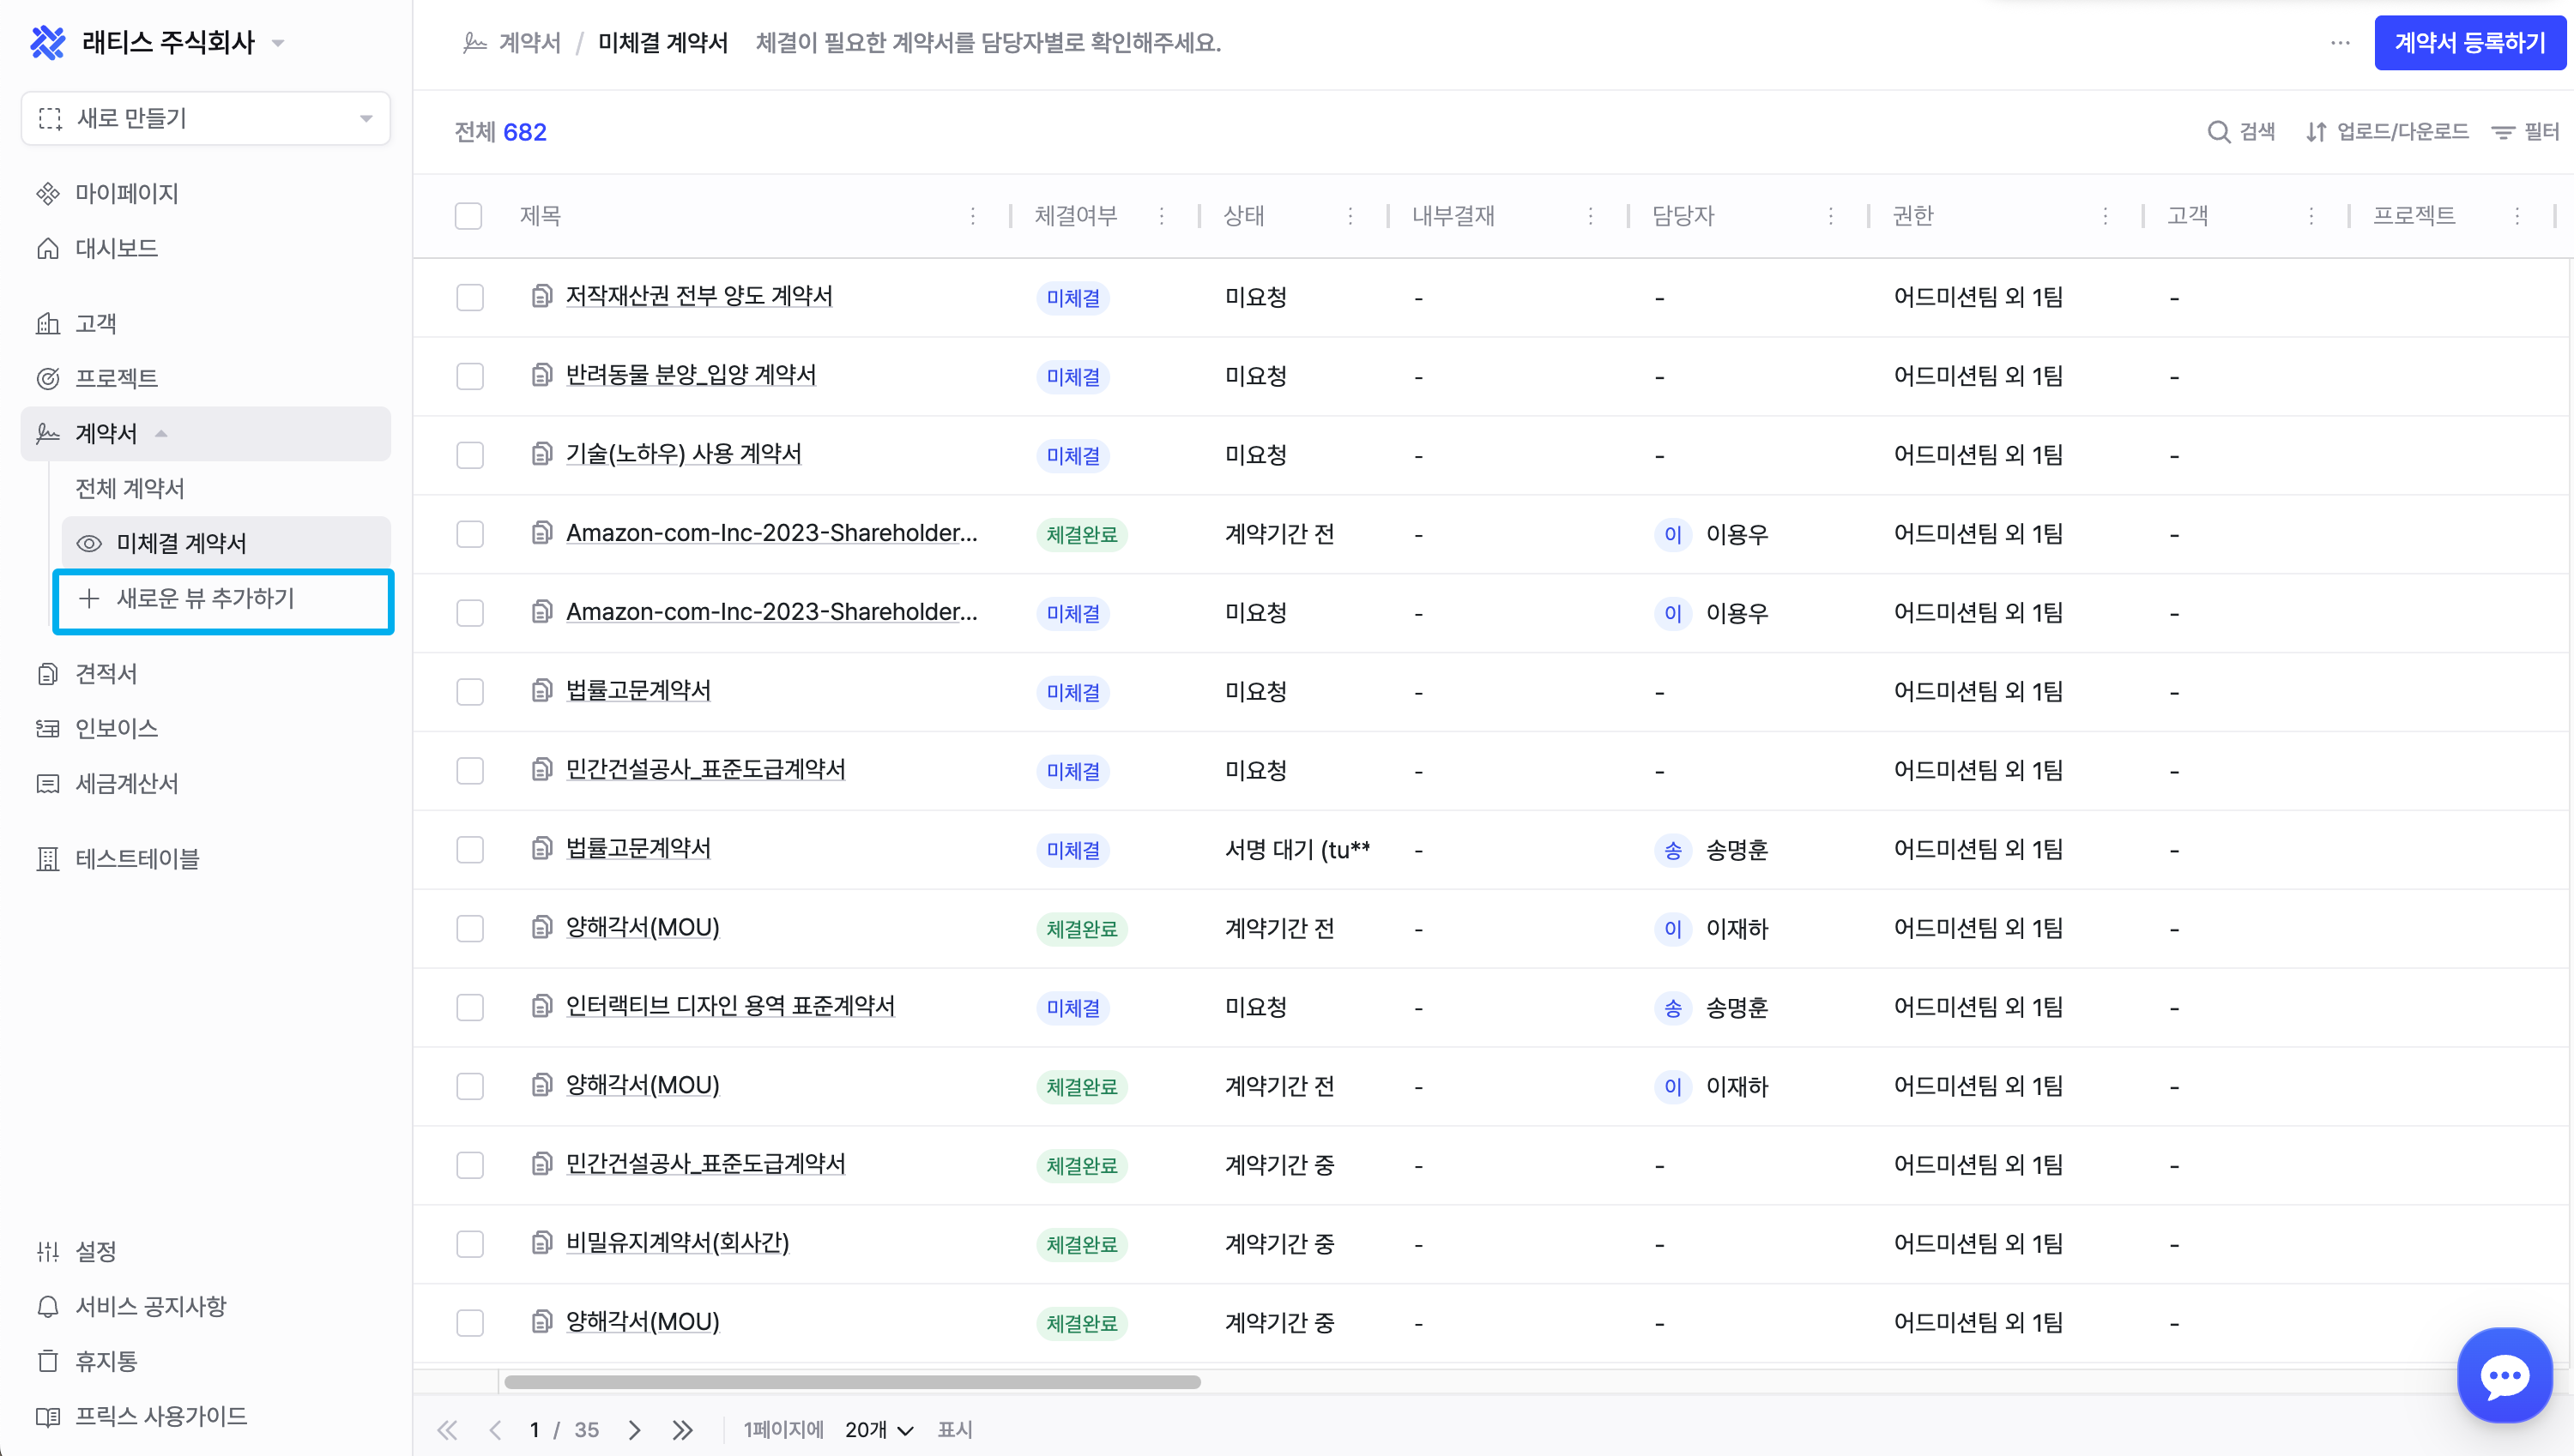2574x1456 pixels.
Task: Open the 기술(노하우) 사용 계약서 link
Action: 683,454
